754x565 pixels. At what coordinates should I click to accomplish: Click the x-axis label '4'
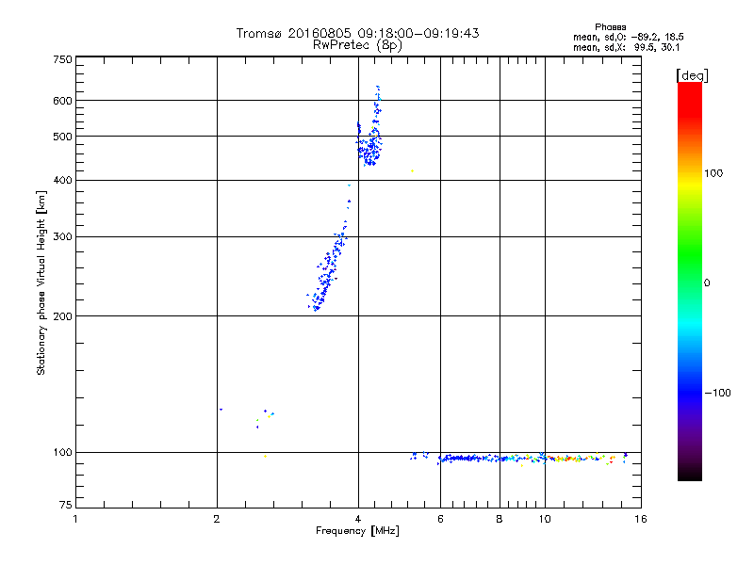(358, 519)
